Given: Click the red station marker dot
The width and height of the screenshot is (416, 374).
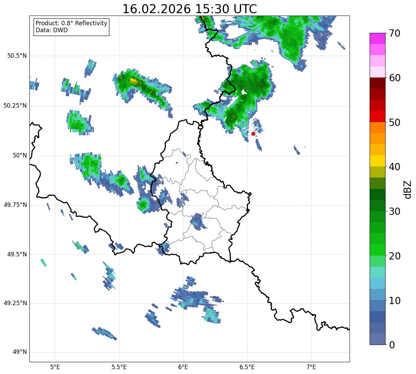Looking at the screenshot, I should coord(253,134).
